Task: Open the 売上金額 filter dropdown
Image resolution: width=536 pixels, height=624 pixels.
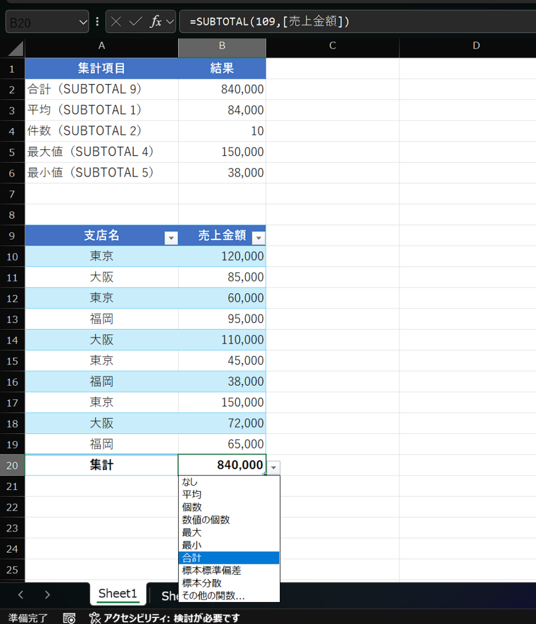Action: 259,238
